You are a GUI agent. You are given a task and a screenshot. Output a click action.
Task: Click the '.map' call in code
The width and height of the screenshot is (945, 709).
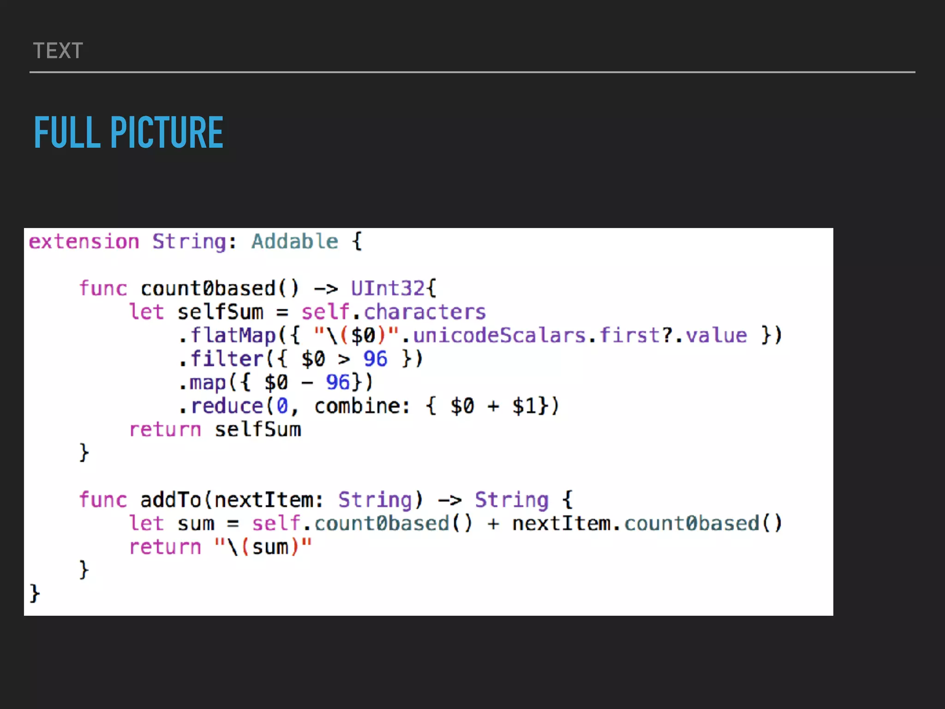(x=203, y=383)
